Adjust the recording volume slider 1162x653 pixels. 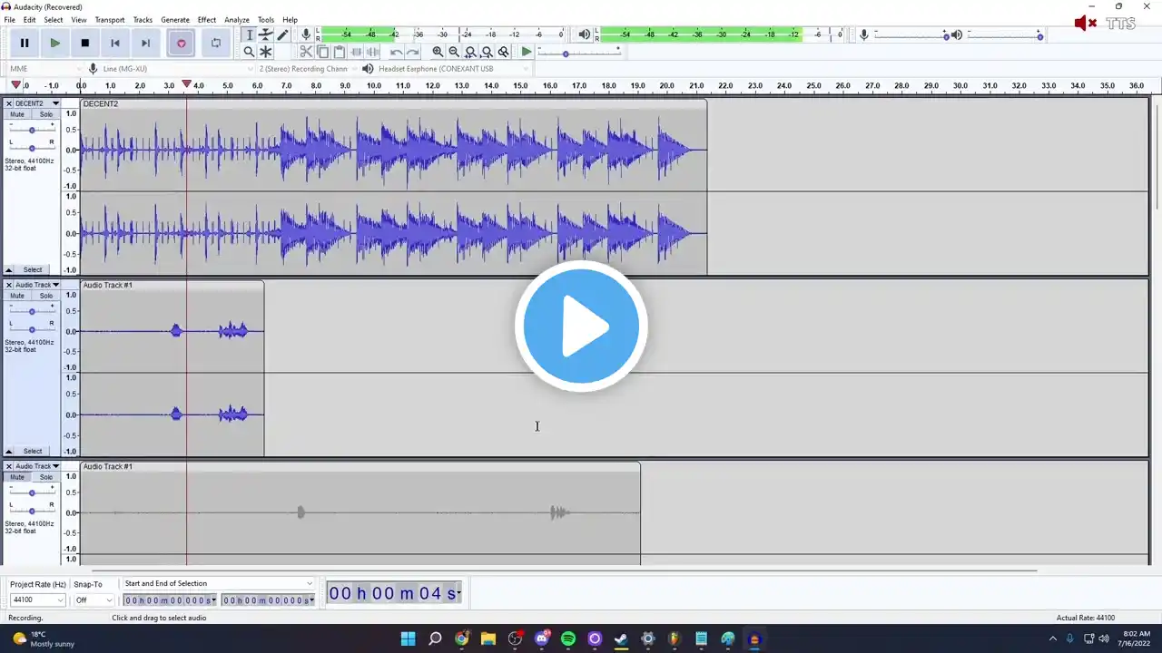(911, 35)
